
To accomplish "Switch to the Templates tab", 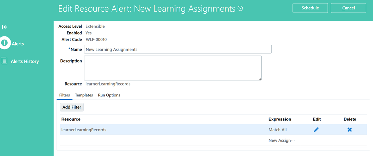I will [x=84, y=95].
